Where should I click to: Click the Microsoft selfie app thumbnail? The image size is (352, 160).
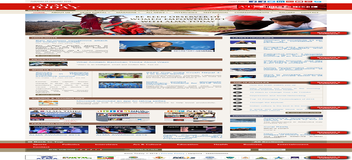coord(48,103)
